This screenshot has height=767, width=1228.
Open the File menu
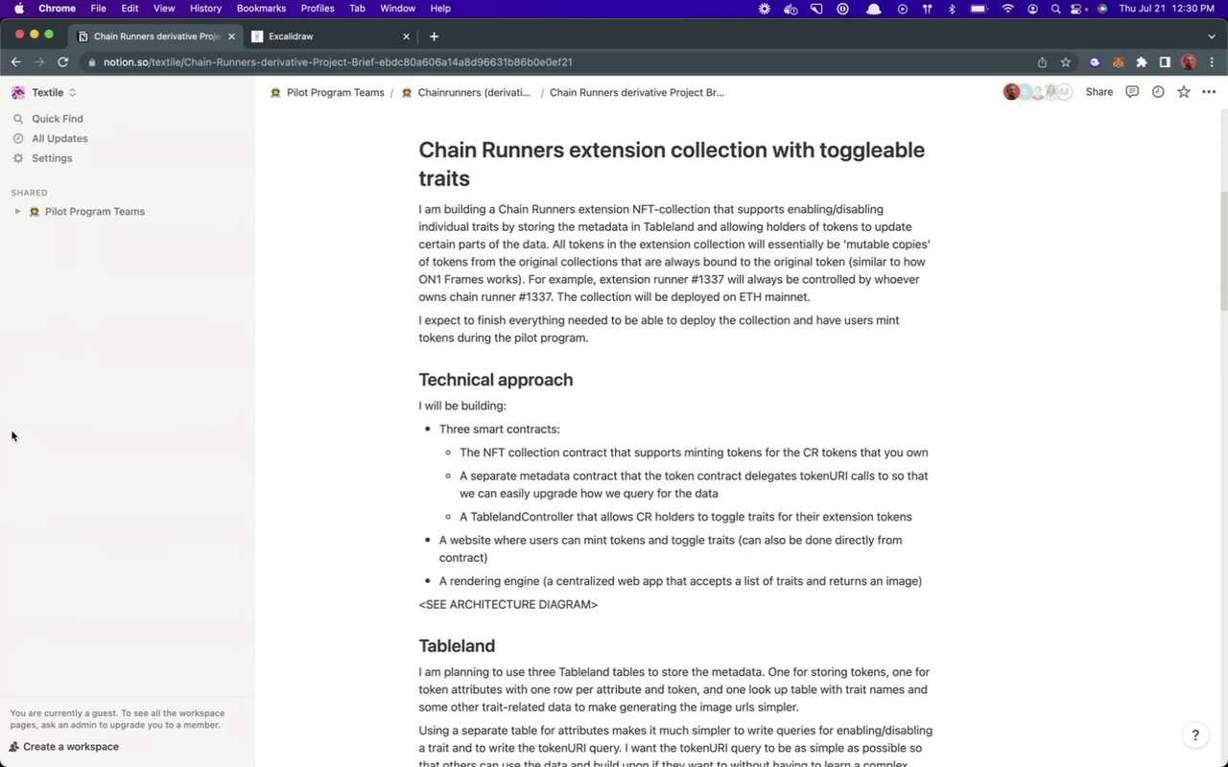98,9
